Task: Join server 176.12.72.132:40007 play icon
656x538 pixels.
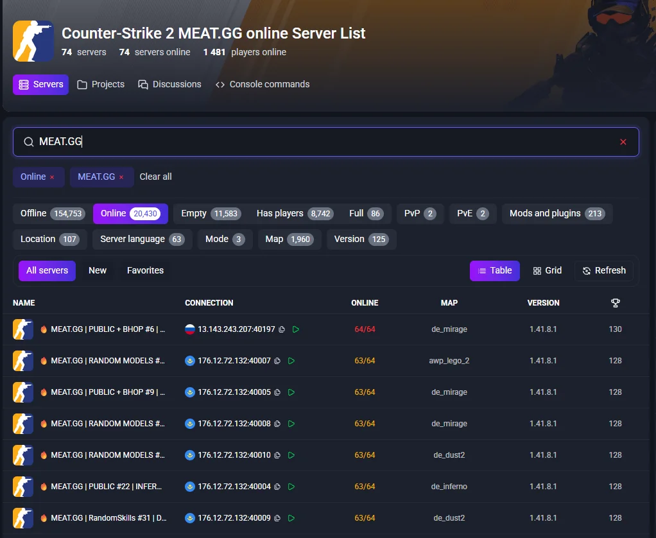Action: pos(291,361)
